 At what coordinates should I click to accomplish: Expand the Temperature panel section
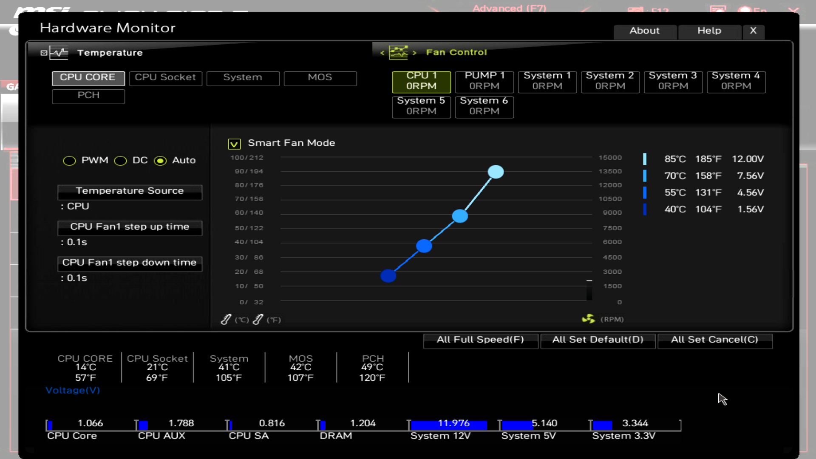43,52
